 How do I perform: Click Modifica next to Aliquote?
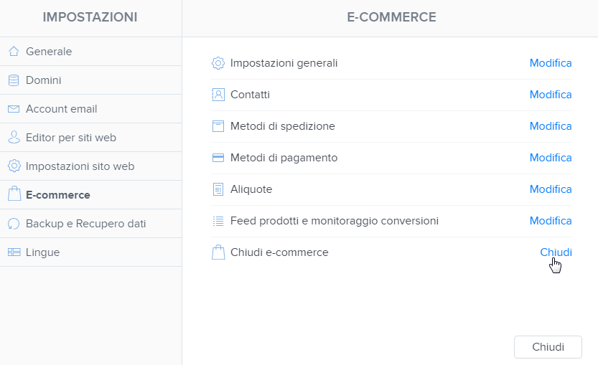coord(551,189)
